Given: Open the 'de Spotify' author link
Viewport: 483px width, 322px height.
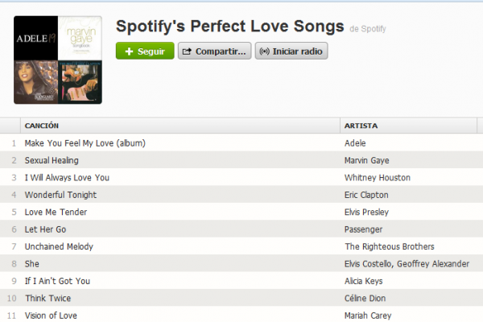Looking at the screenshot, I should pyautogui.click(x=368, y=29).
